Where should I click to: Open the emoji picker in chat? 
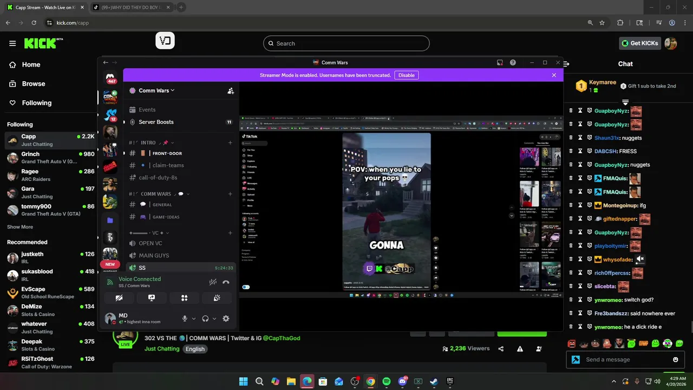click(676, 360)
